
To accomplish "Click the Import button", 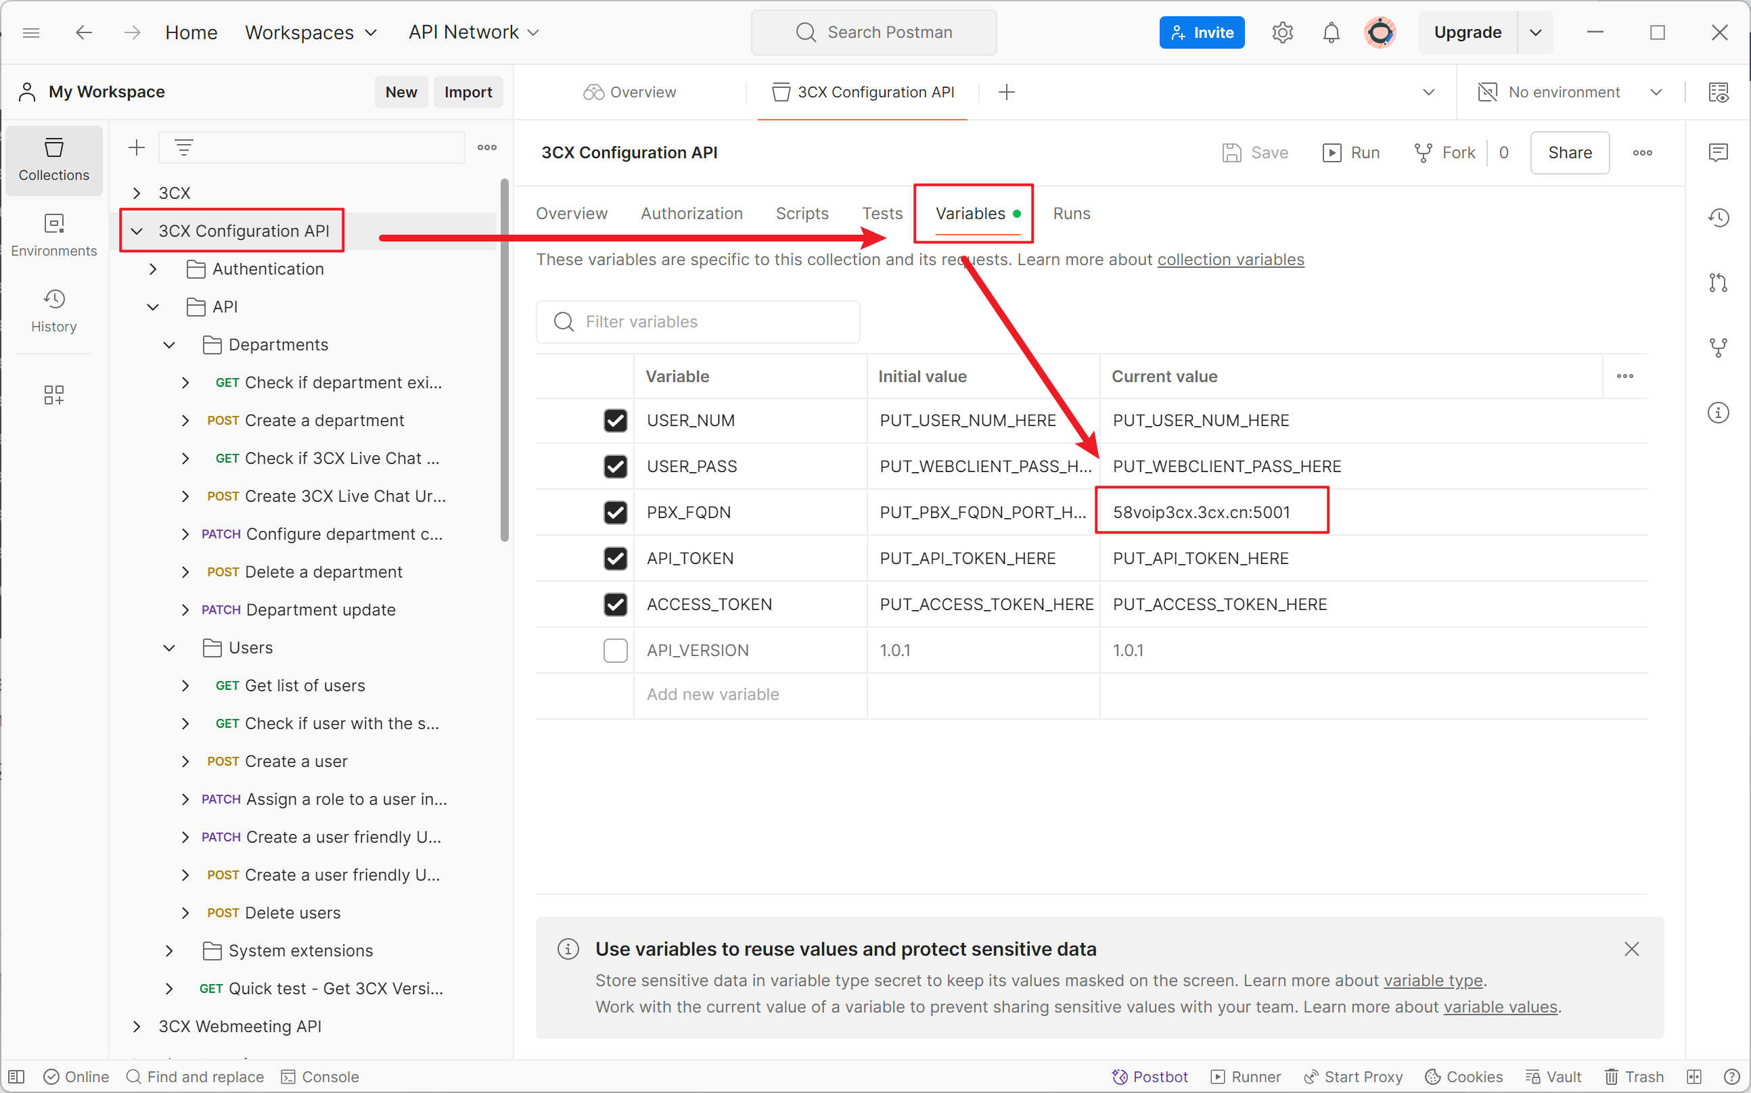I will pos(468,92).
